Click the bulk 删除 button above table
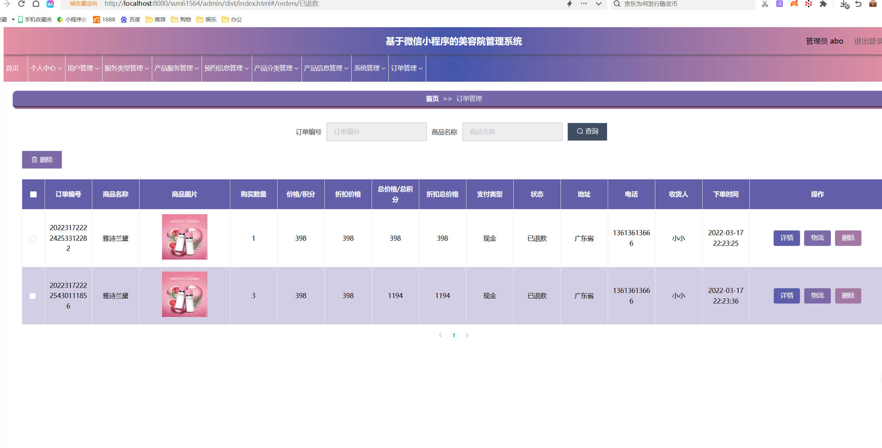The width and height of the screenshot is (882, 448). point(42,160)
